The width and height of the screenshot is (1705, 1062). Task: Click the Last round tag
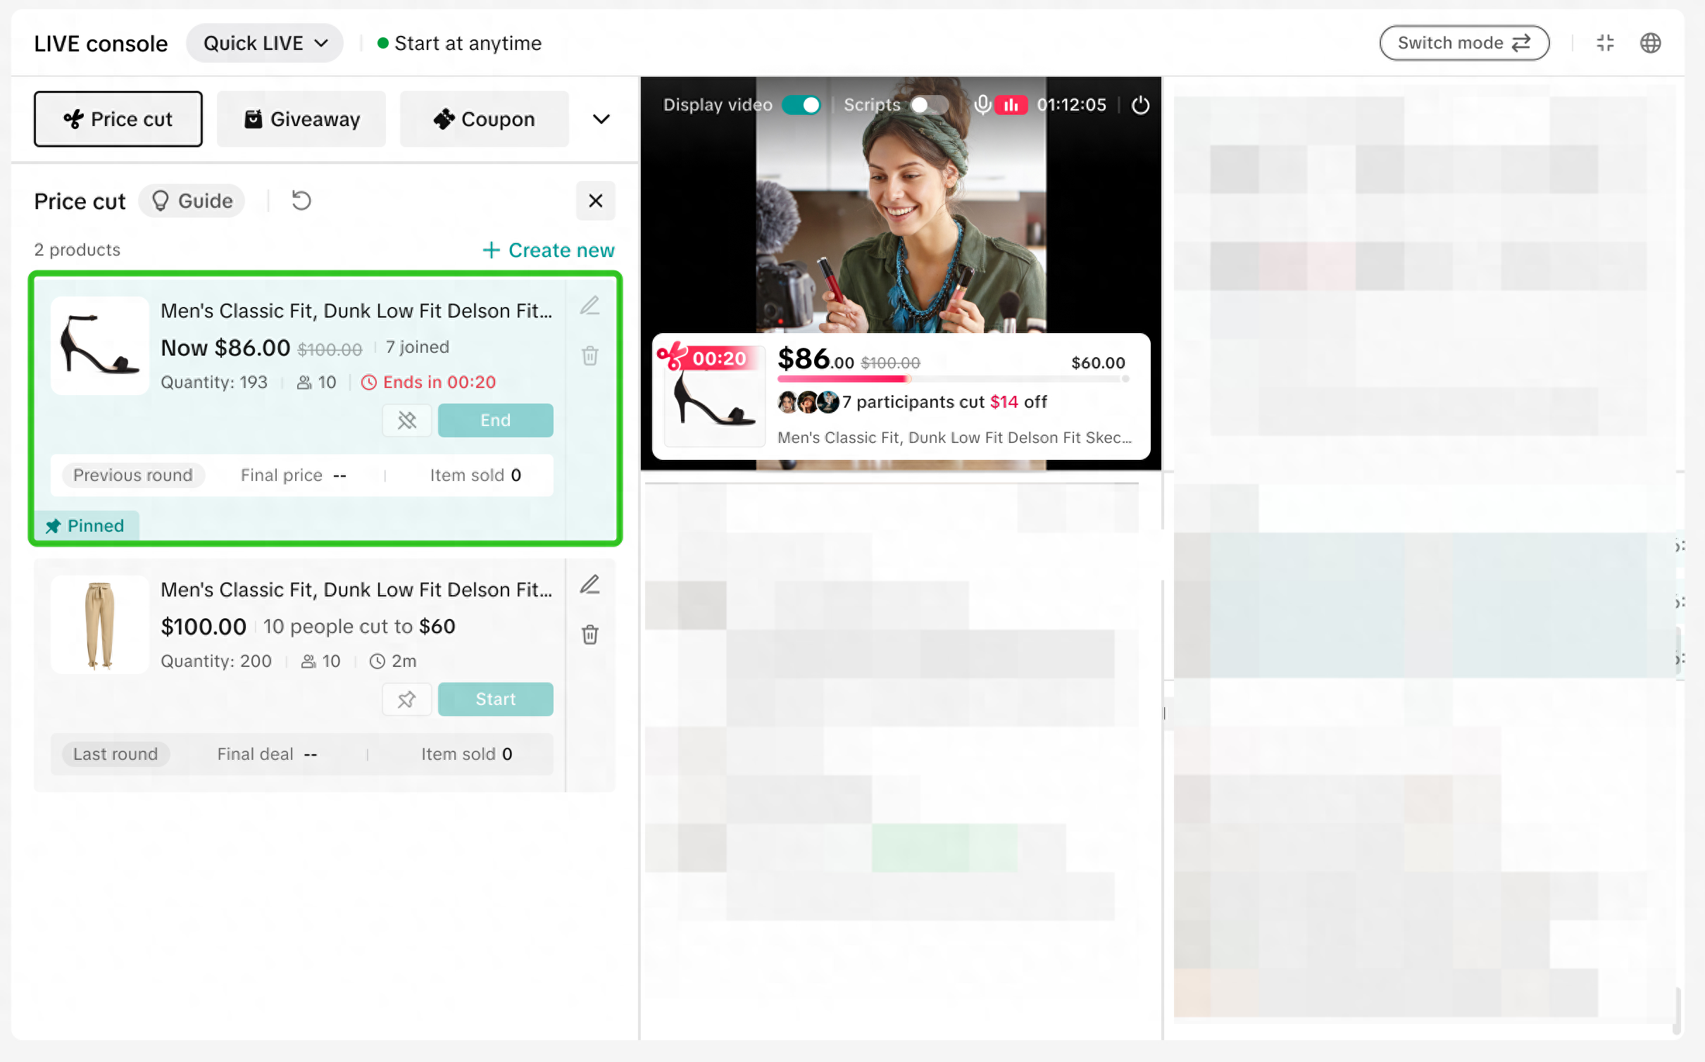pyautogui.click(x=115, y=754)
